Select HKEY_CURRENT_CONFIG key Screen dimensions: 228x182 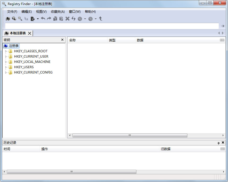[x=33, y=72]
